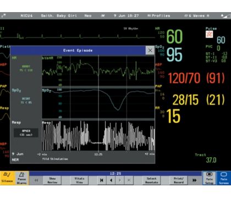The height and width of the screenshot is (198, 231).
Task: Select the Print/Record key
Action: point(179,180)
